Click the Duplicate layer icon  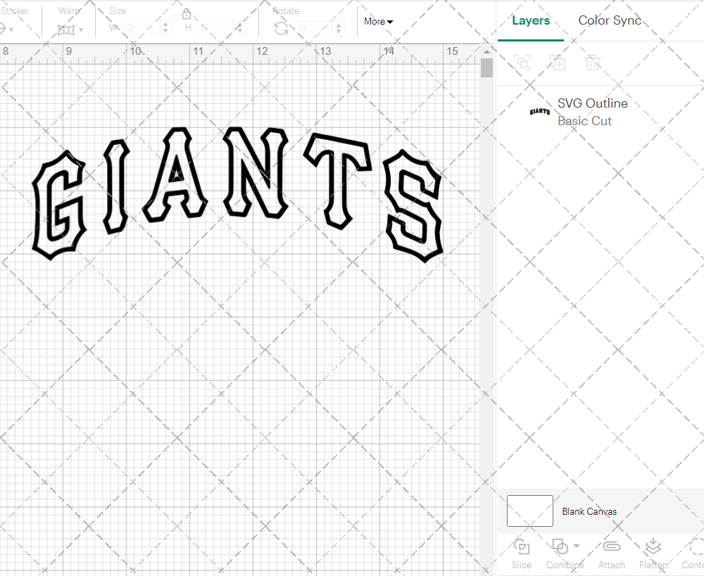(x=558, y=63)
